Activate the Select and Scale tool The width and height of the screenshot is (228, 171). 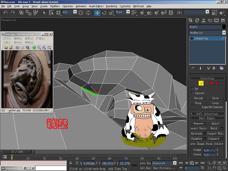click(111, 13)
